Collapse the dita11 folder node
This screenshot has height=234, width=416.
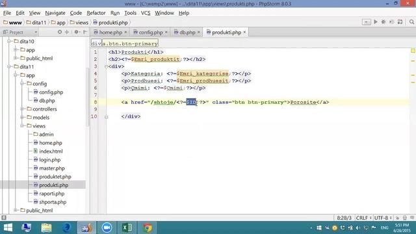pyautogui.click(x=9, y=66)
